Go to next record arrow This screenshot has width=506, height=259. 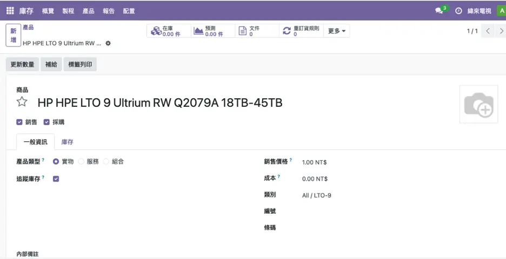(501, 31)
